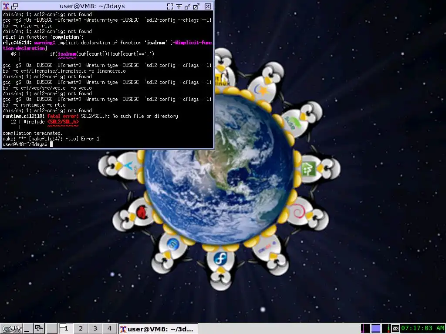446x334 pixels.
Task: Click the 'fatal error:' text in terminal
Action: [x=63, y=116]
